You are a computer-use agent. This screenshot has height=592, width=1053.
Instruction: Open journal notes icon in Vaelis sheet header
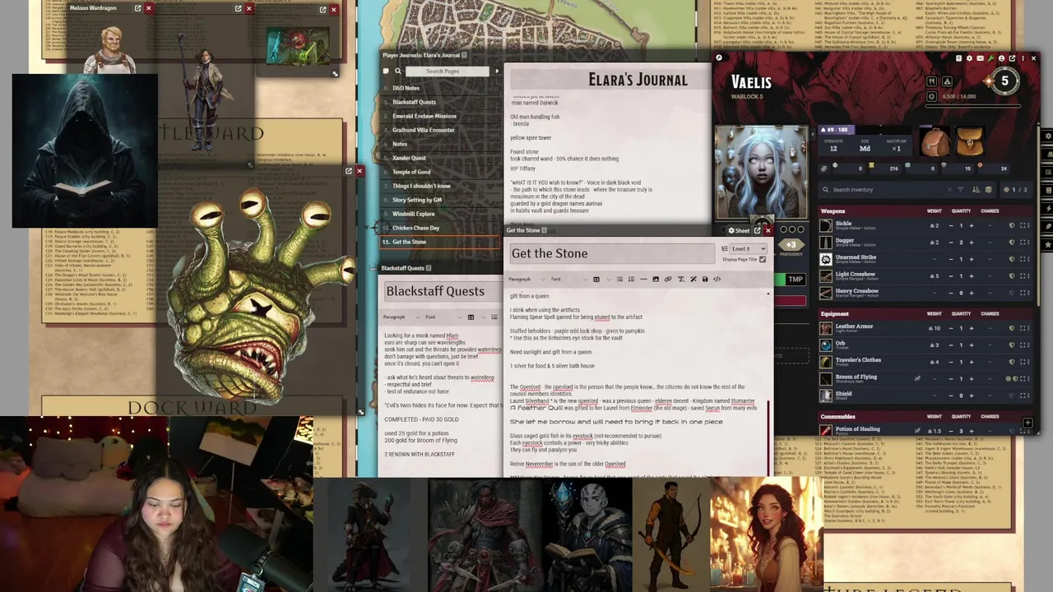[958, 58]
